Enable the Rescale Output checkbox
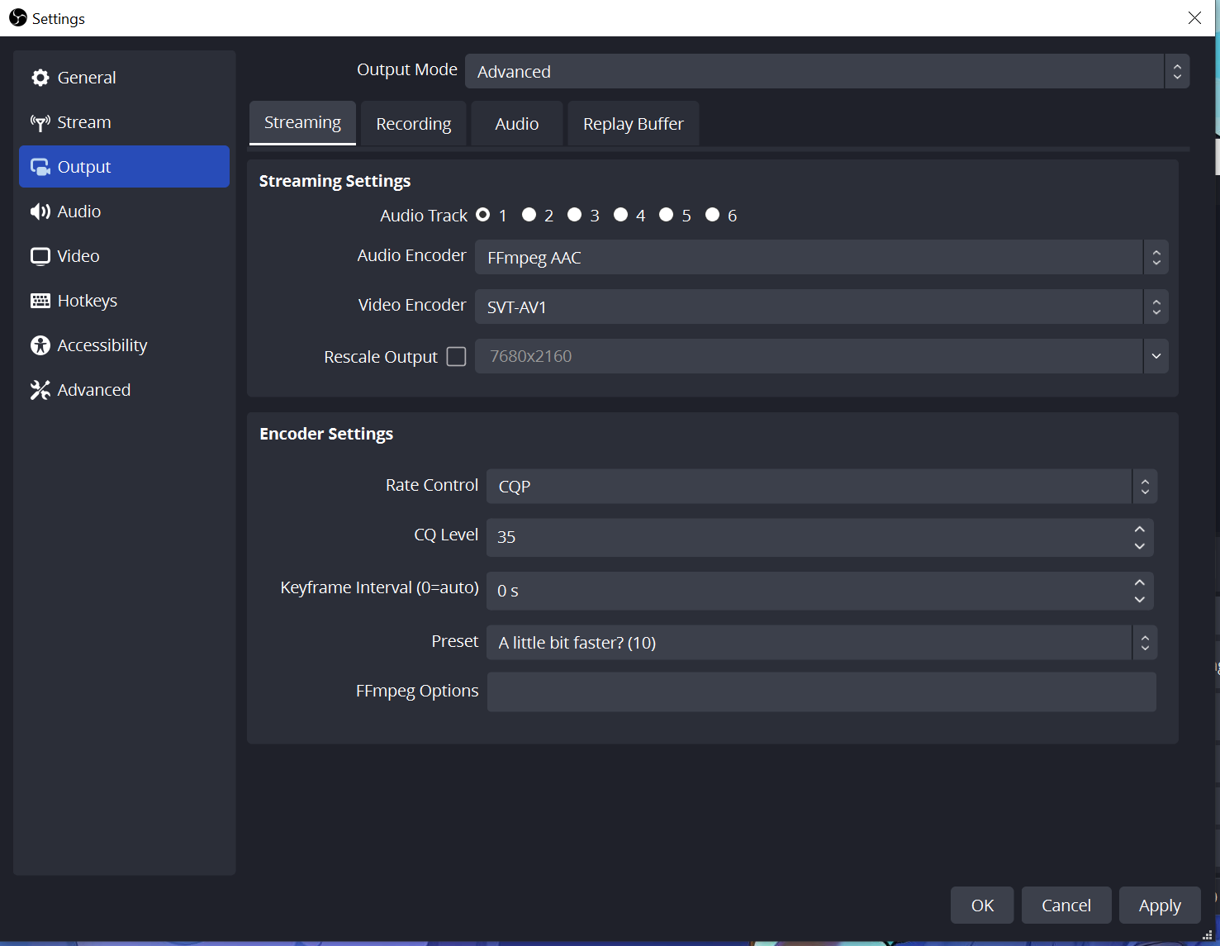The width and height of the screenshot is (1220, 946). pyautogui.click(x=456, y=356)
